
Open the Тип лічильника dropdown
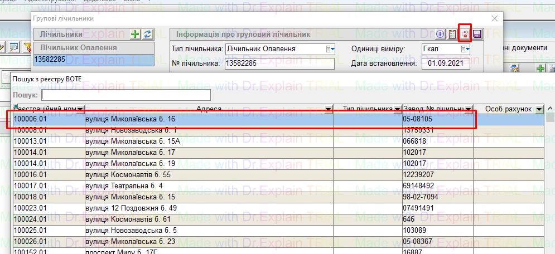coord(330,49)
